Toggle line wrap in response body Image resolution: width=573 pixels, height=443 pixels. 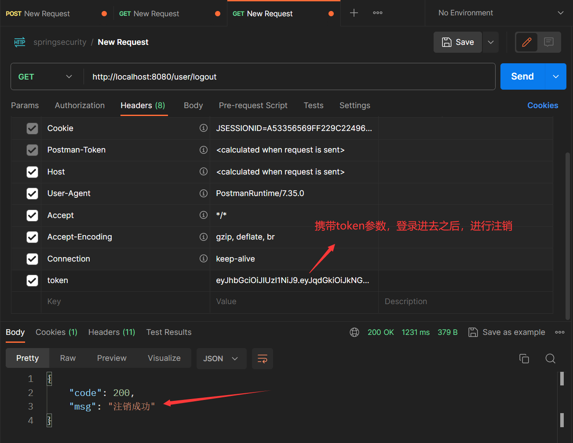263,359
